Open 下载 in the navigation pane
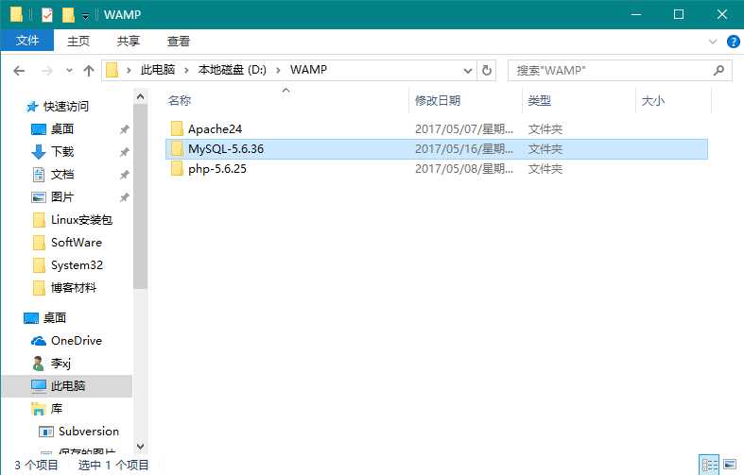744x475 pixels. pyautogui.click(x=62, y=152)
